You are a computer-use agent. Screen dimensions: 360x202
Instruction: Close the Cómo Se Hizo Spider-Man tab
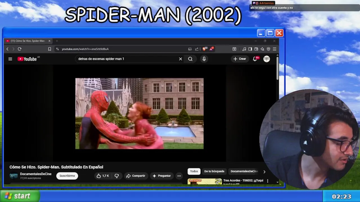[49, 41]
